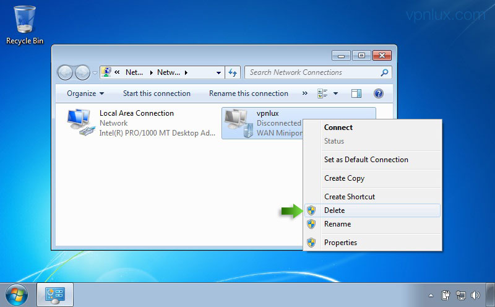Minimize the Network Connections window

[342, 56]
